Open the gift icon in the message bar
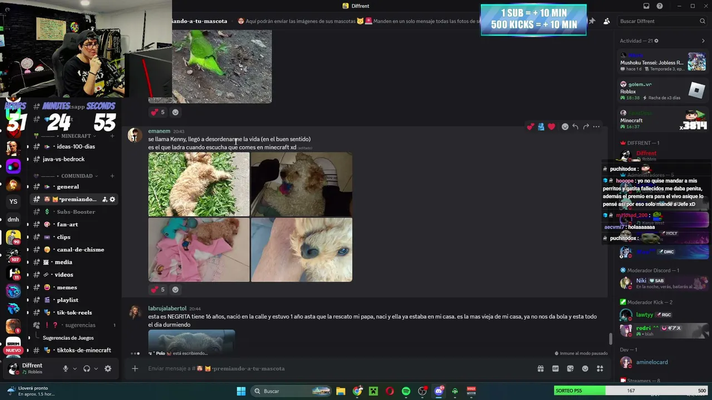This screenshot has height=400, width=712. point(540,368)
